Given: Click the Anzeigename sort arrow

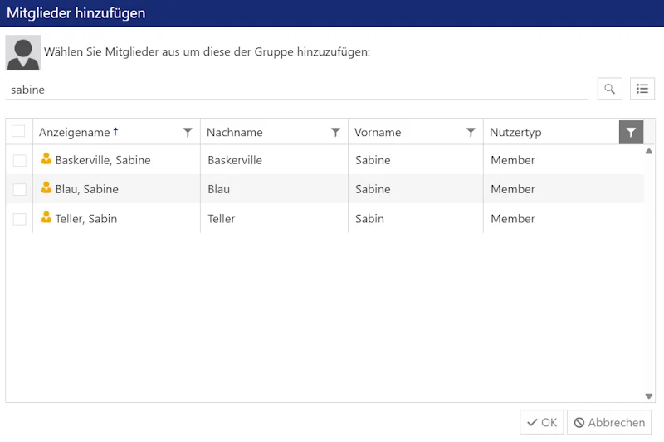Looking at the screenshot, I should click(x=115, y=132).
